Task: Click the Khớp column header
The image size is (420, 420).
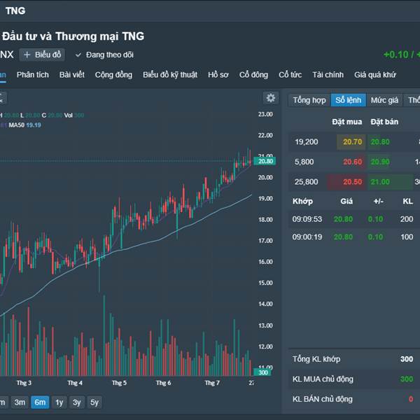Action: (x=302, y=201)
